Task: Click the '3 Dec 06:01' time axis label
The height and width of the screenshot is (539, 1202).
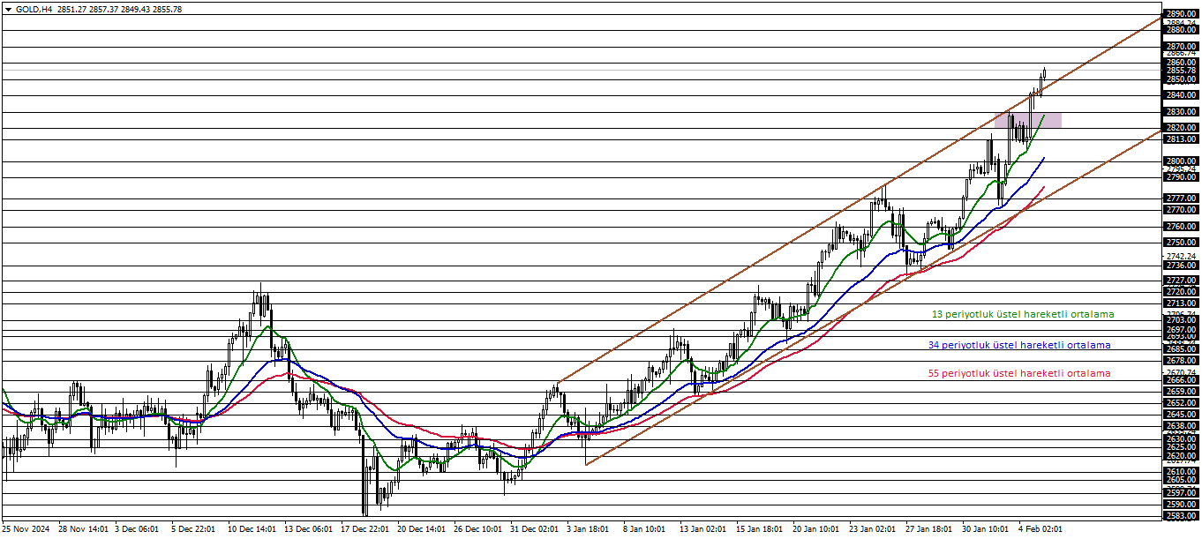Action: click(138, 529)
